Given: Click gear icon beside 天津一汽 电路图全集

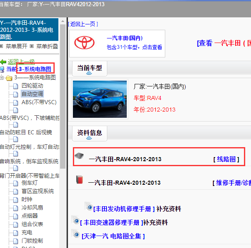Looking at the screenshot, I should 75,234.
